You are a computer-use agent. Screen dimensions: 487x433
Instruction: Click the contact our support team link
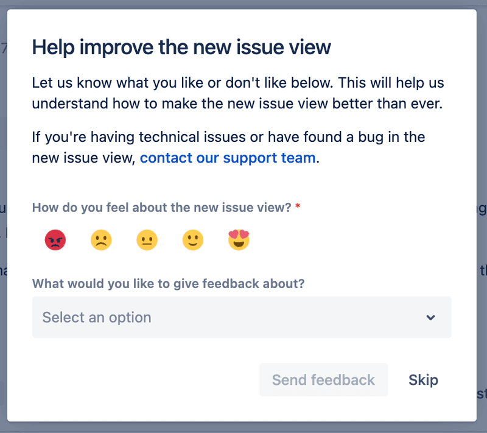click(x=227, y=158)
